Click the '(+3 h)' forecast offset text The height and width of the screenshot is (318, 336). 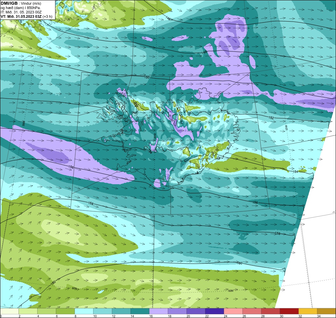[x=47, y=16]
